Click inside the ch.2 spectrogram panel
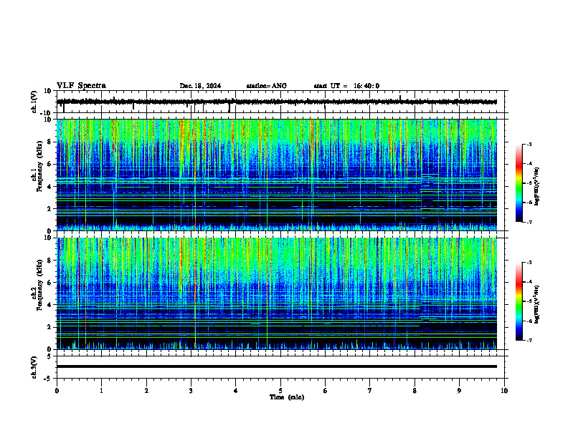This screenshot has height=438, width=568. (x=277, y=293)
